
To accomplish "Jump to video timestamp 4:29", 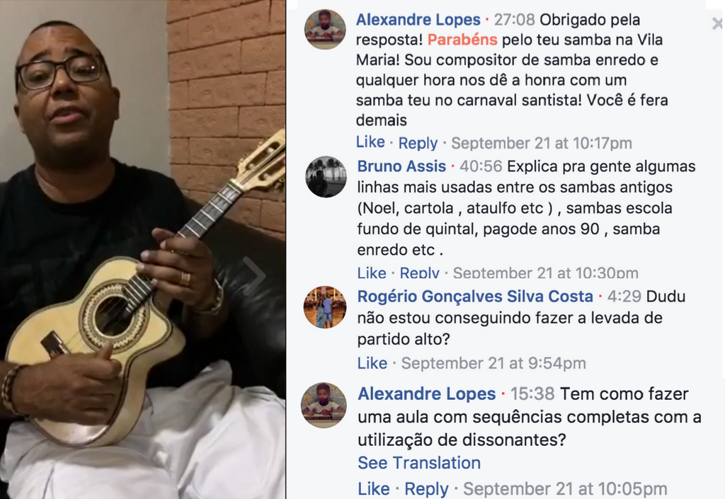I will click(624, 296).
